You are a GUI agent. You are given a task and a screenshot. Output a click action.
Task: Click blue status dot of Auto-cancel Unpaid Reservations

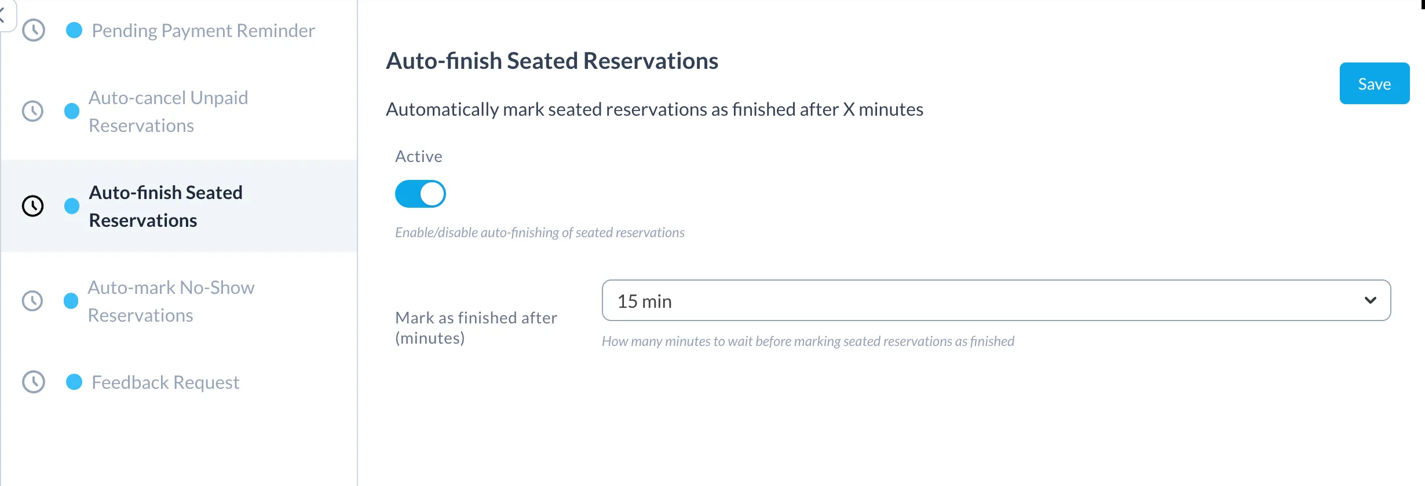[72, 111]
